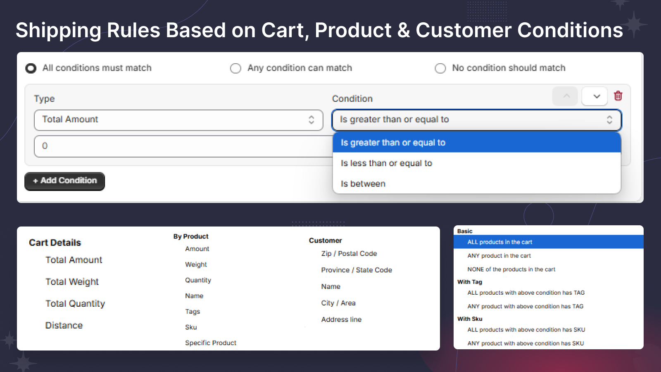Select Amount under By Product
661x372 pixels.
coord(197,249)
